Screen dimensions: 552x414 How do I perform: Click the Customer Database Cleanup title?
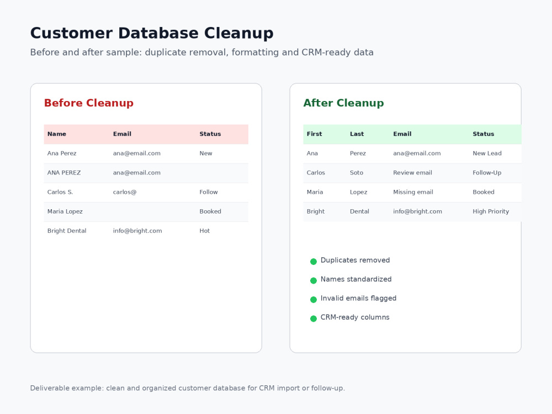point(152,34)
